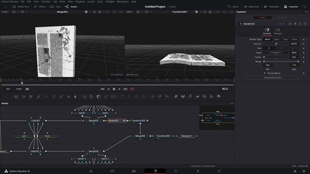Image resolution: width=310 pixels, height=174 pixels.
Task: Add BSpline mask node from toolbar
Action: point(143,97)
